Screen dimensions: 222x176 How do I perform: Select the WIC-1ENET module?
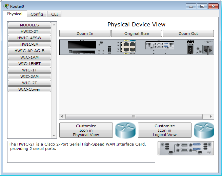[29, 64]
